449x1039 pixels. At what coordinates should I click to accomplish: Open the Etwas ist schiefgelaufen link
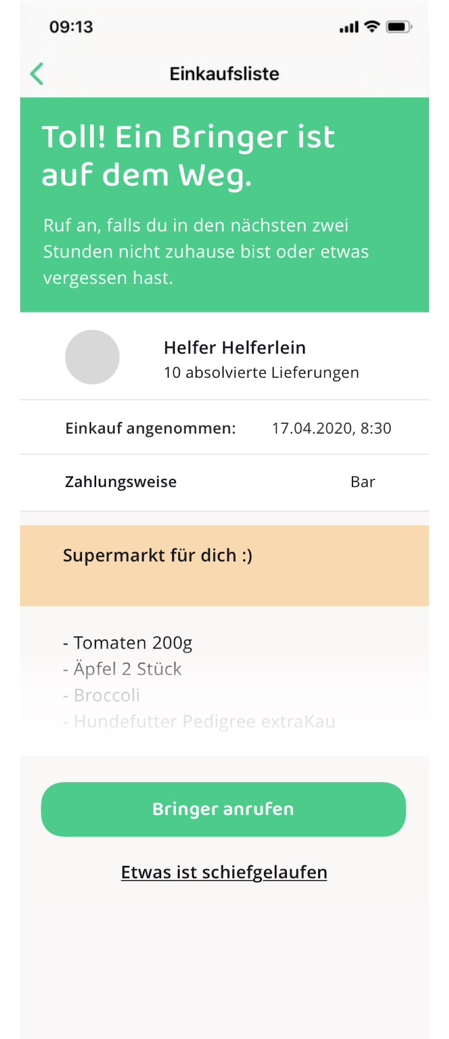[224, 872]
